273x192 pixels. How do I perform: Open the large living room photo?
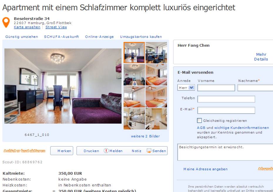[x=63, y=86]
